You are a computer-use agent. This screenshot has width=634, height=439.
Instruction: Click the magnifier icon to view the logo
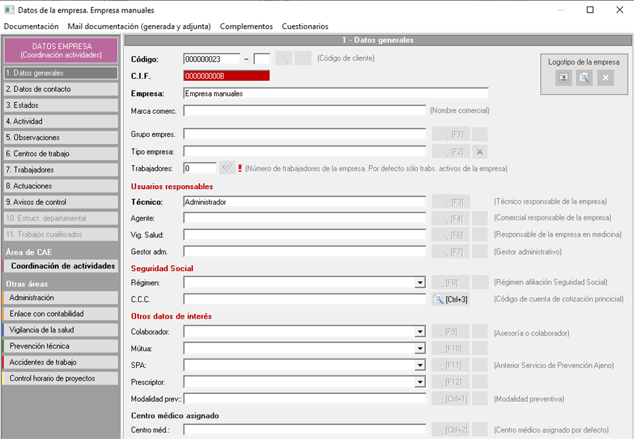coord(584,78)
